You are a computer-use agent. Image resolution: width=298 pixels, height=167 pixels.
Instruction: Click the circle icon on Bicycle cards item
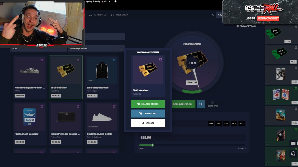point(268,102)
